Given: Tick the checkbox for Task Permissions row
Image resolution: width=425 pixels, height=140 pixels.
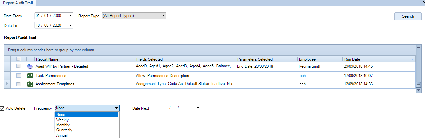Looking at the screenshot, I should [19, 76].
